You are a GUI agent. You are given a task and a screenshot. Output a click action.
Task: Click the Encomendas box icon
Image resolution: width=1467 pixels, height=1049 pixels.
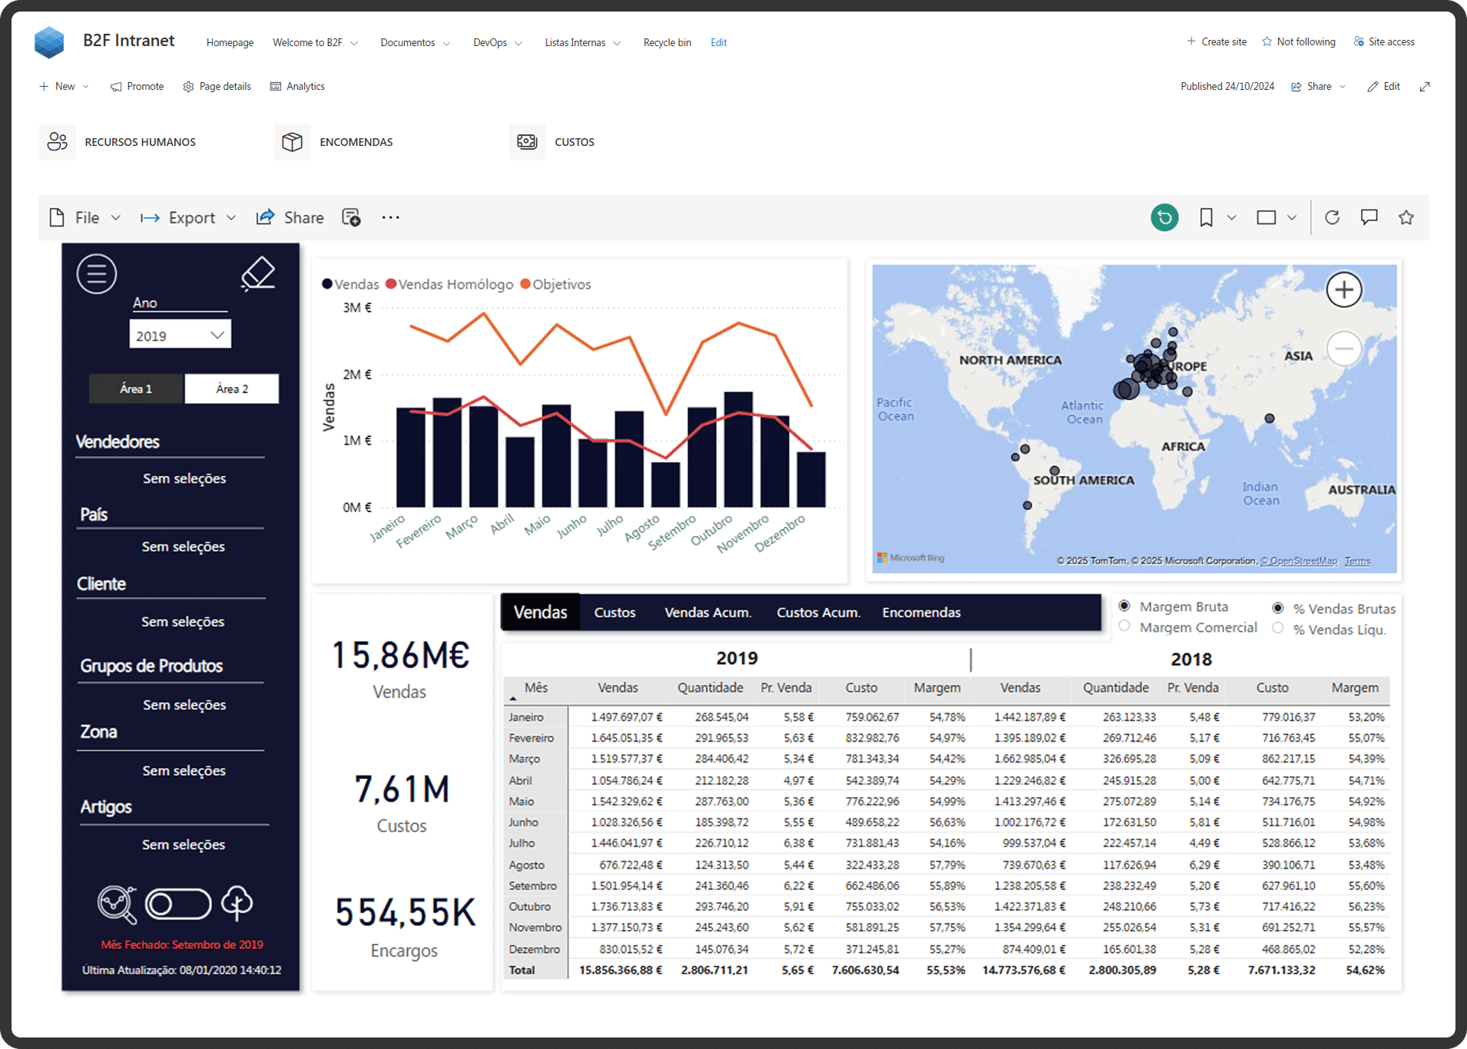click(x=293, y=141)
